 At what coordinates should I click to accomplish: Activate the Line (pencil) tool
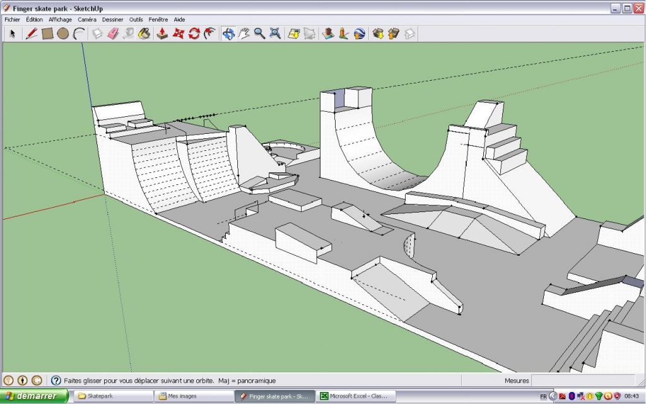(31, 34)
